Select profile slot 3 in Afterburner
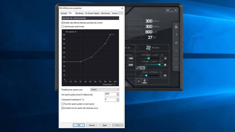This screenshot has width=235, height=132. (176, 51)
